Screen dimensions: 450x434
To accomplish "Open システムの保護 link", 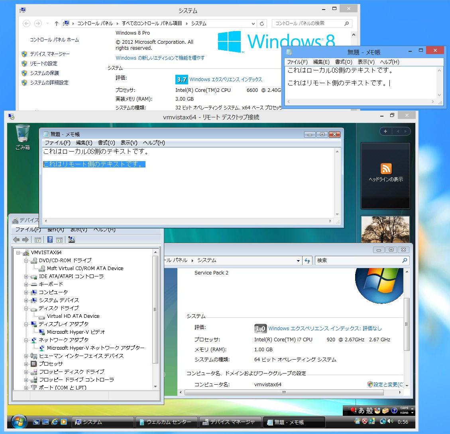I will 45,73.
